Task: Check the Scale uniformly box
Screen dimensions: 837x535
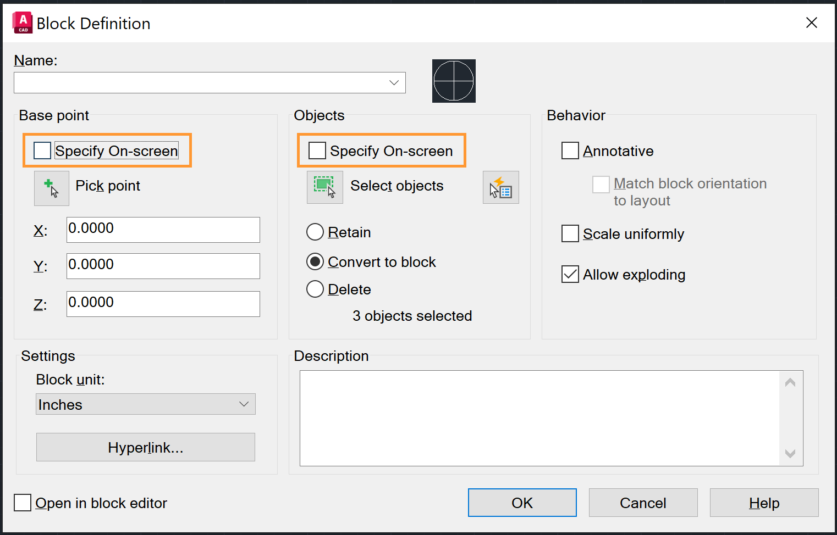Action: click(x=570, y=233)
